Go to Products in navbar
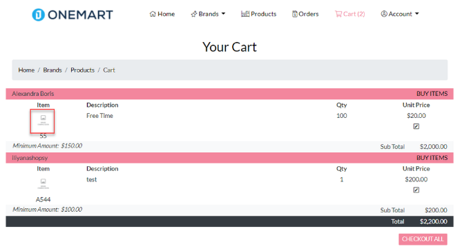The image size is (462, 251). coord(259,14)
